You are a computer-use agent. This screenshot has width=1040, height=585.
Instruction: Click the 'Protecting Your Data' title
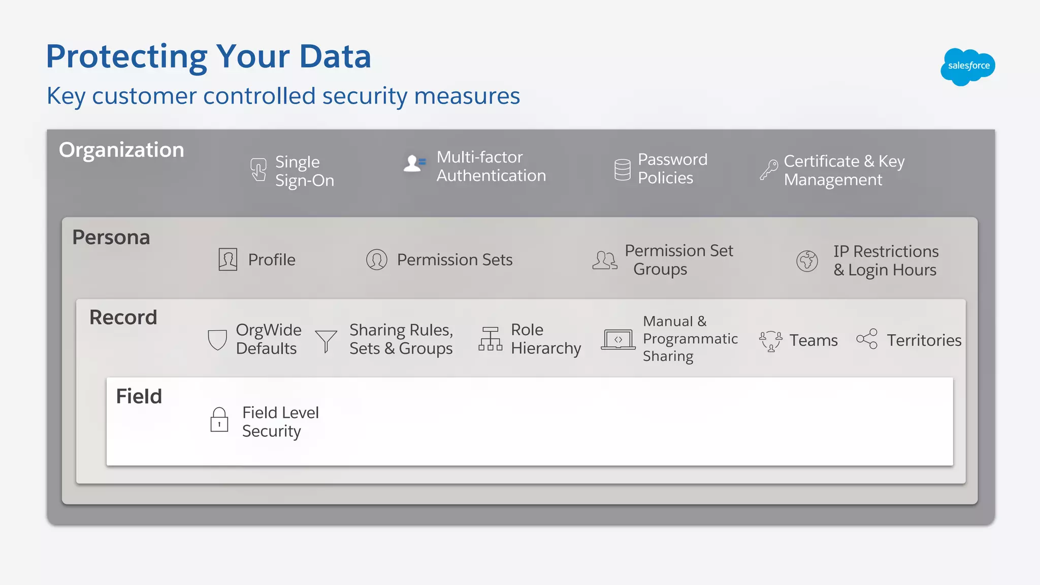(x=209, y=56)
